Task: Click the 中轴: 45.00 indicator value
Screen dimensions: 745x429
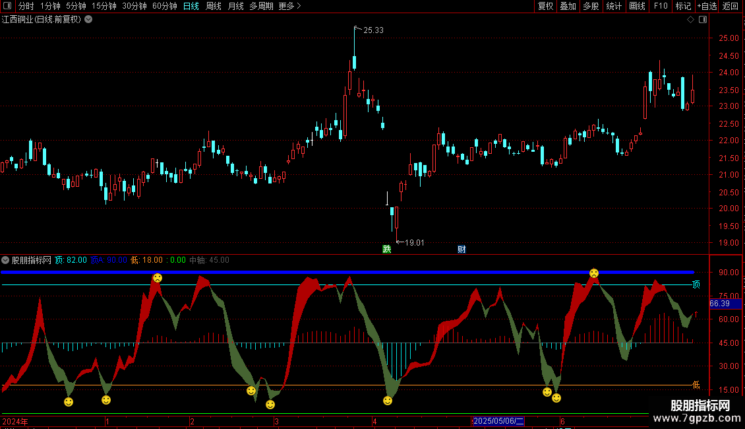Action: (209, 260)
